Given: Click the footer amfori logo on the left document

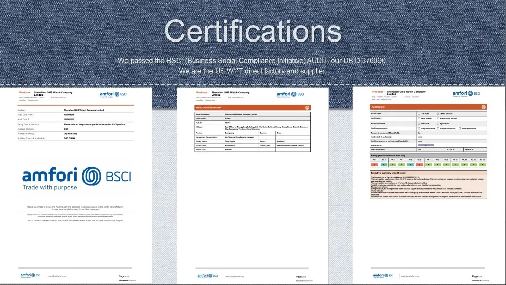Looking at the screenshot, I should [31, 276].
